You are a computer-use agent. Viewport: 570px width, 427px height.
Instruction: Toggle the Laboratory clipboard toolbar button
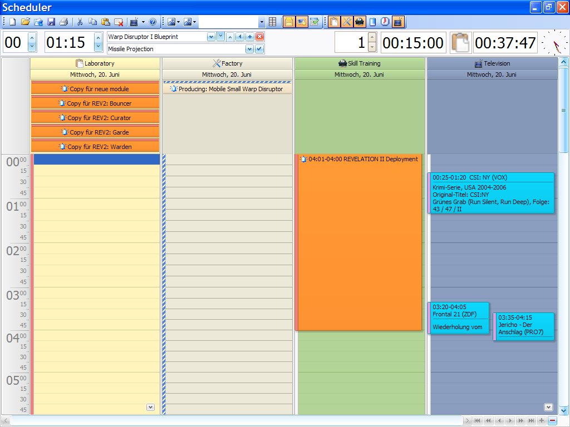[334, 22]
